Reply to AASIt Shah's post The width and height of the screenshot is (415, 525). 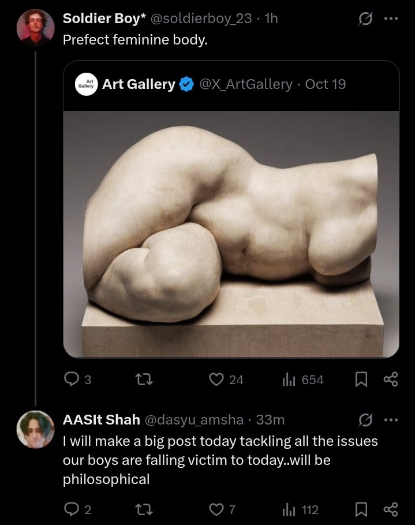tap(72, 509)
